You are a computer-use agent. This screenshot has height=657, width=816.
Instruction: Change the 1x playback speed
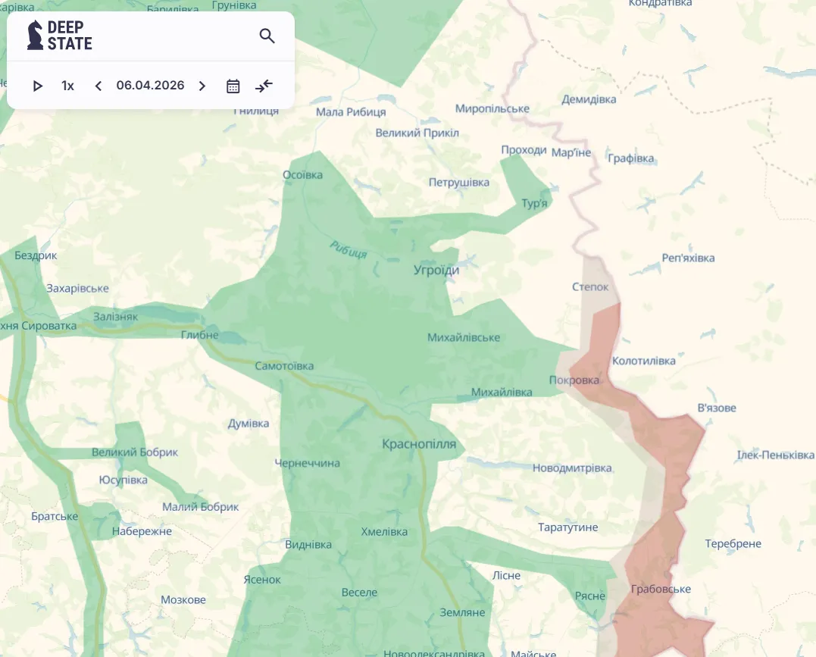[x=68, y=86]
